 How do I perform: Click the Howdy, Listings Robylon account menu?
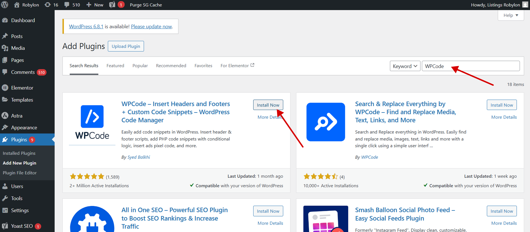tap(499, 5)
